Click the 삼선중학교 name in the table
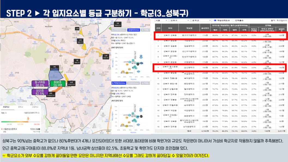Image resolution: width=288 pixels, height=162 pixels. [189, 68]
